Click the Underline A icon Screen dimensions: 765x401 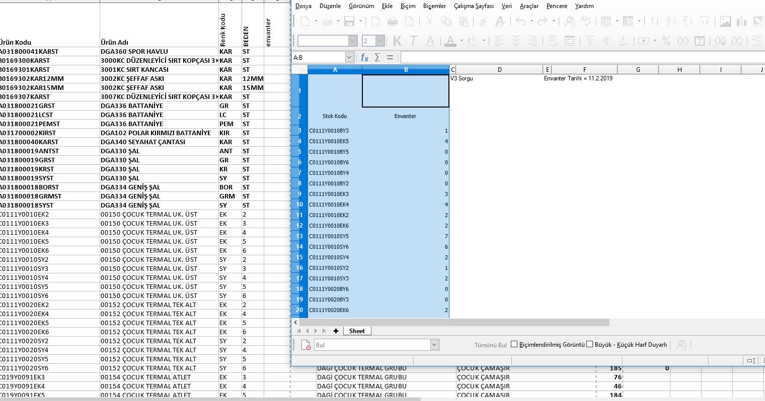pos(430,41)
